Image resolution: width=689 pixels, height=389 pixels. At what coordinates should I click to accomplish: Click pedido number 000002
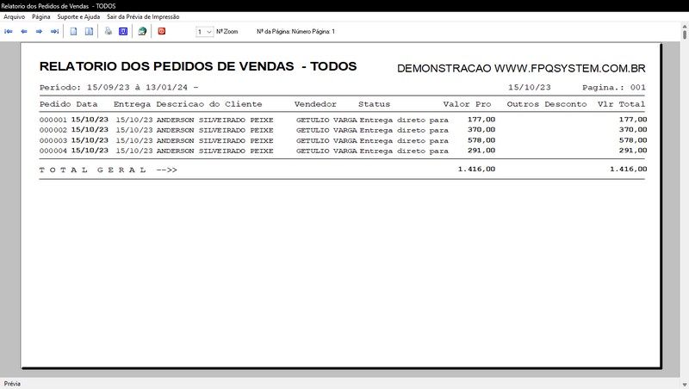click(53, 131)
